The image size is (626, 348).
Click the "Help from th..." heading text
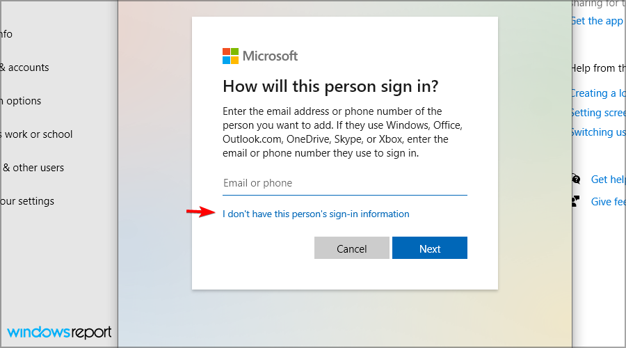click(598, 68)
